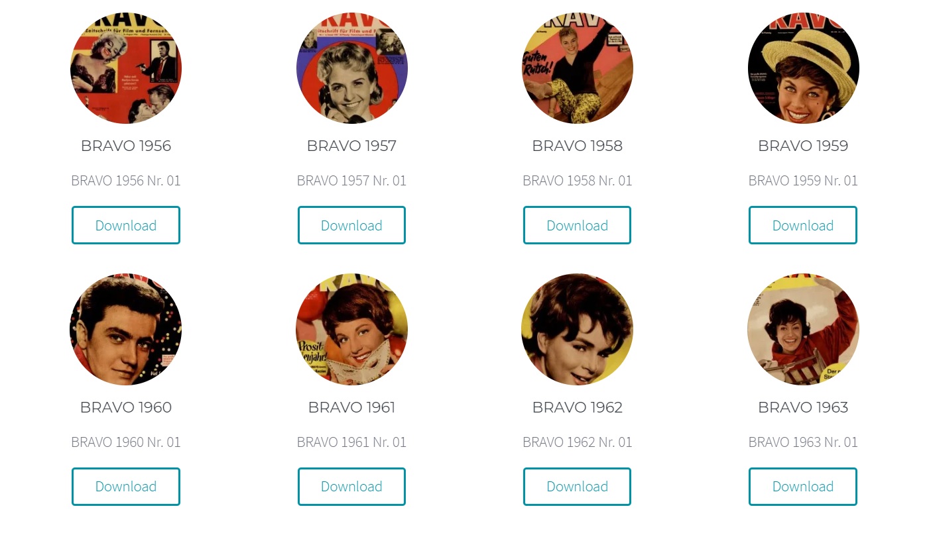Download BRAVO 1960 Nr. 01
This screenshot has width=929, height=535.
tap(126, 487)
